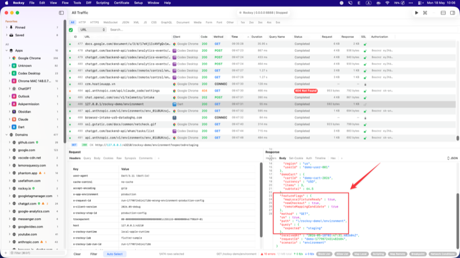Image resolution: width=460 pixels, height=258 pixels.
Task: Click the 10 errors indicator
Action: pos(268,254)
